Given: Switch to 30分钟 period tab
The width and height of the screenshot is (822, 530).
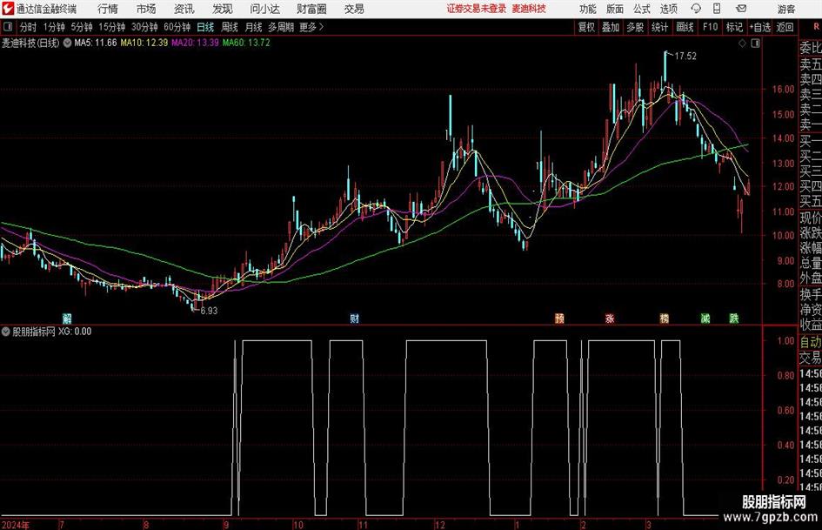Looking at the screenshot, I should pyautogui.click(x=144, y=27).
